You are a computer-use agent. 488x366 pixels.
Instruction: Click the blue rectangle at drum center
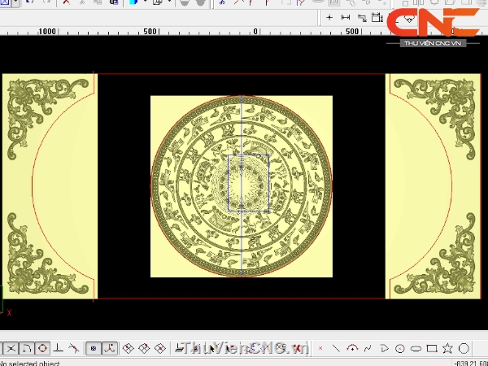249,183
